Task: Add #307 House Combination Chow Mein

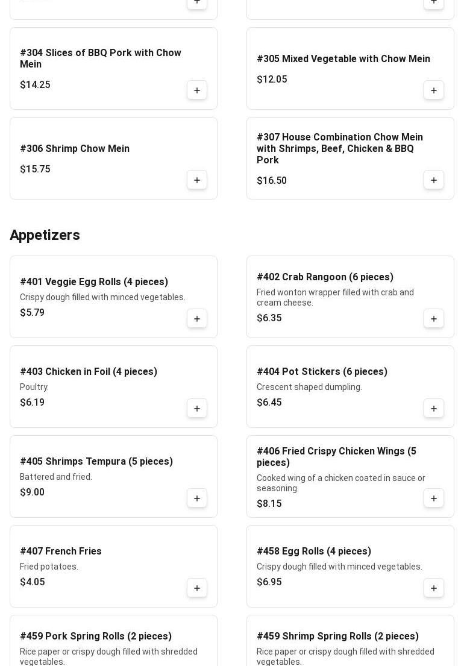Action: pyautogui.click(x=434, y=180)
